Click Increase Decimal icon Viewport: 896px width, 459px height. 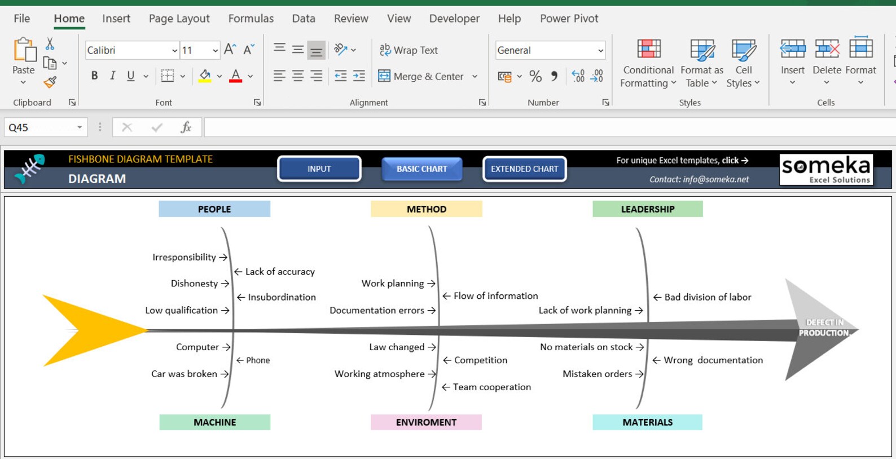578,76
